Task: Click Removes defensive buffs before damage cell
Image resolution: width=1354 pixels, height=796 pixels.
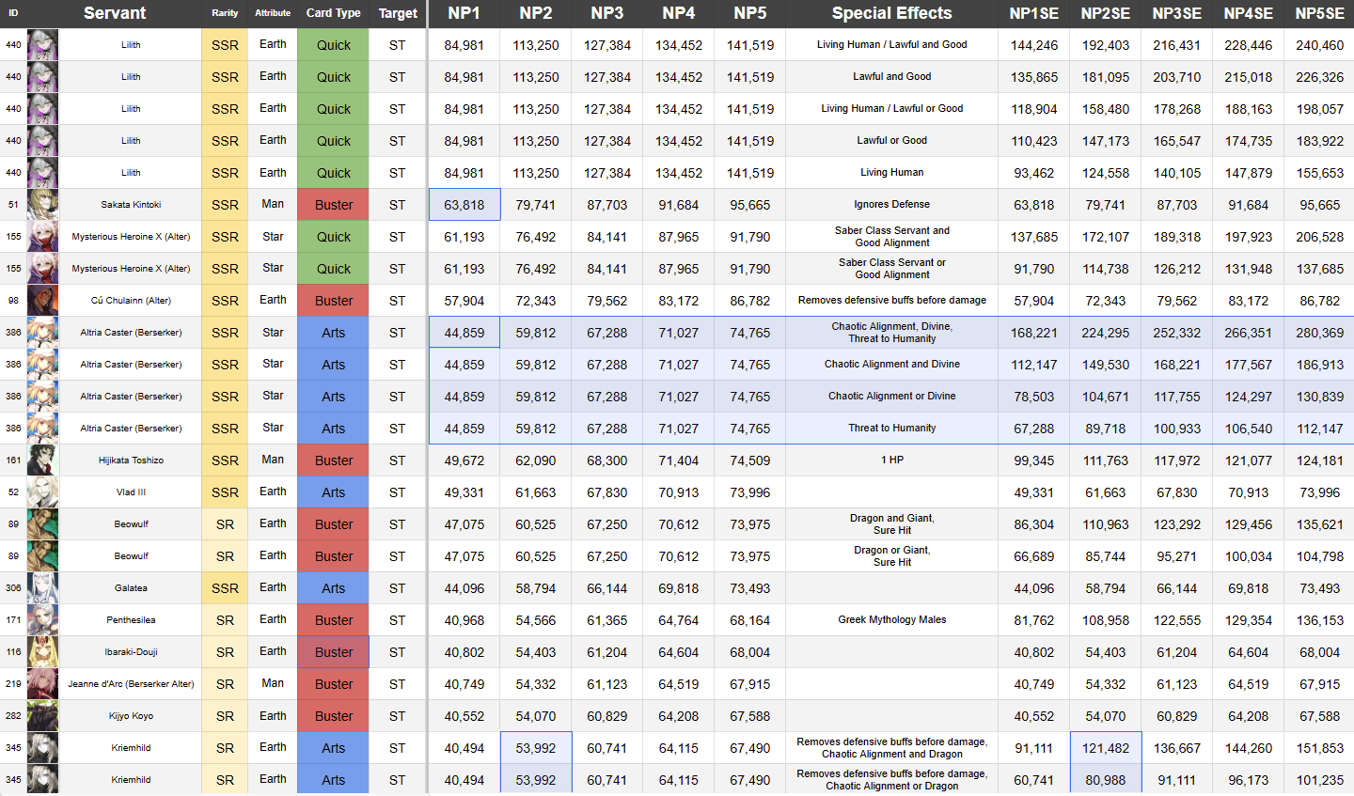Action: coord(892,301)
